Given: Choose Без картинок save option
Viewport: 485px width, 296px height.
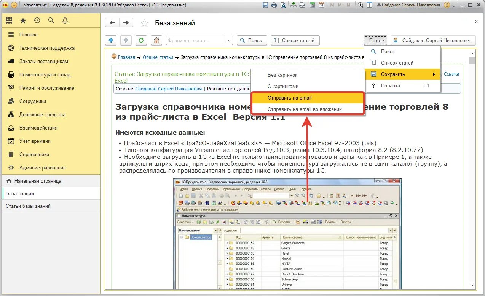Looking at the screenshot, I should pos(308,75).
